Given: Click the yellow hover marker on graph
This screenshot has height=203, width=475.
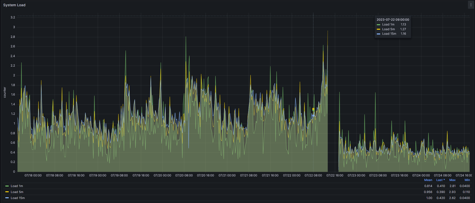Looking at the screenshot, I should click(313, 109).
